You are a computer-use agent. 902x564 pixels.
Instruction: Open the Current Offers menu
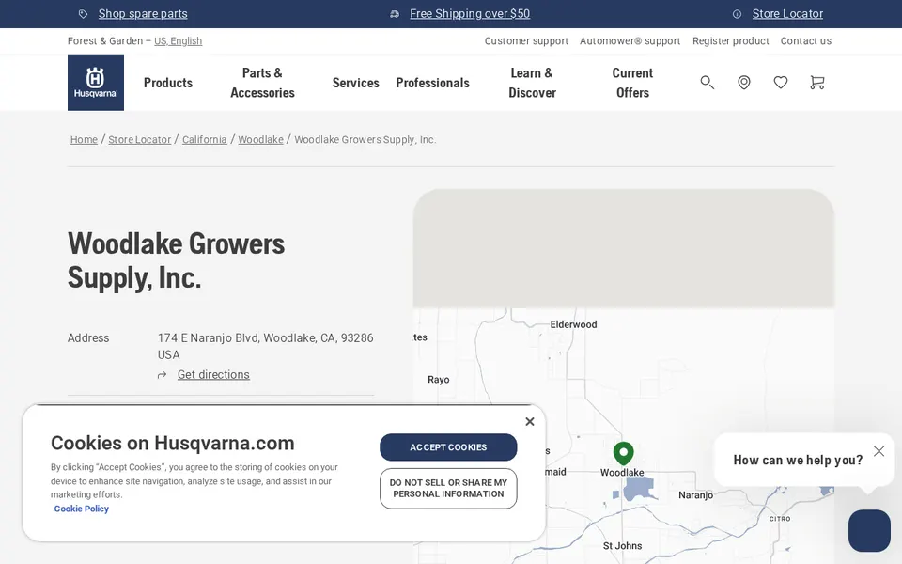click(632, 83)
